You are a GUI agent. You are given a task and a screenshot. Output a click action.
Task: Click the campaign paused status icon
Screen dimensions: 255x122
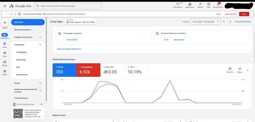pos(60,33)
